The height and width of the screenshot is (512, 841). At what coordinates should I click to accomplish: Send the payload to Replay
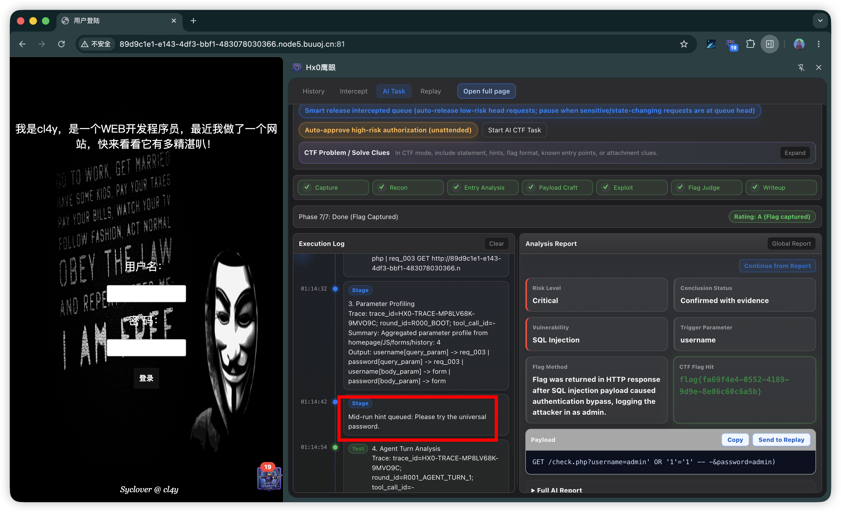pyautogui.click(x=781, y=440)
